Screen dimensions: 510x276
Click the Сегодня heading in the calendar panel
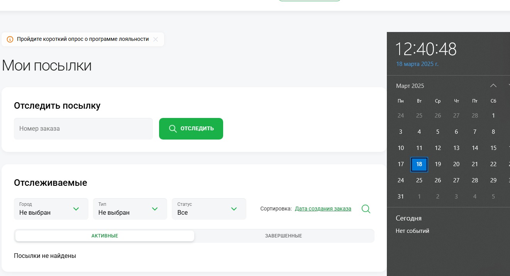pos(408,218)
